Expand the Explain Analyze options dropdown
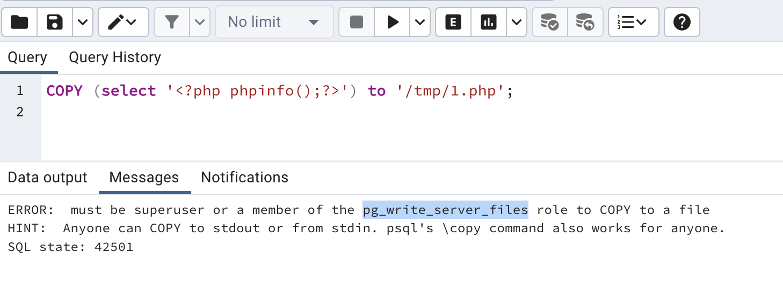The height and width of the screenshot is (281, 783). (516, 22)
